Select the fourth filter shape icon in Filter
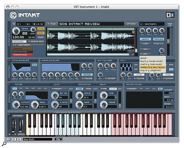The width and height of the screenshot is (184, 148). pos(33,89)
